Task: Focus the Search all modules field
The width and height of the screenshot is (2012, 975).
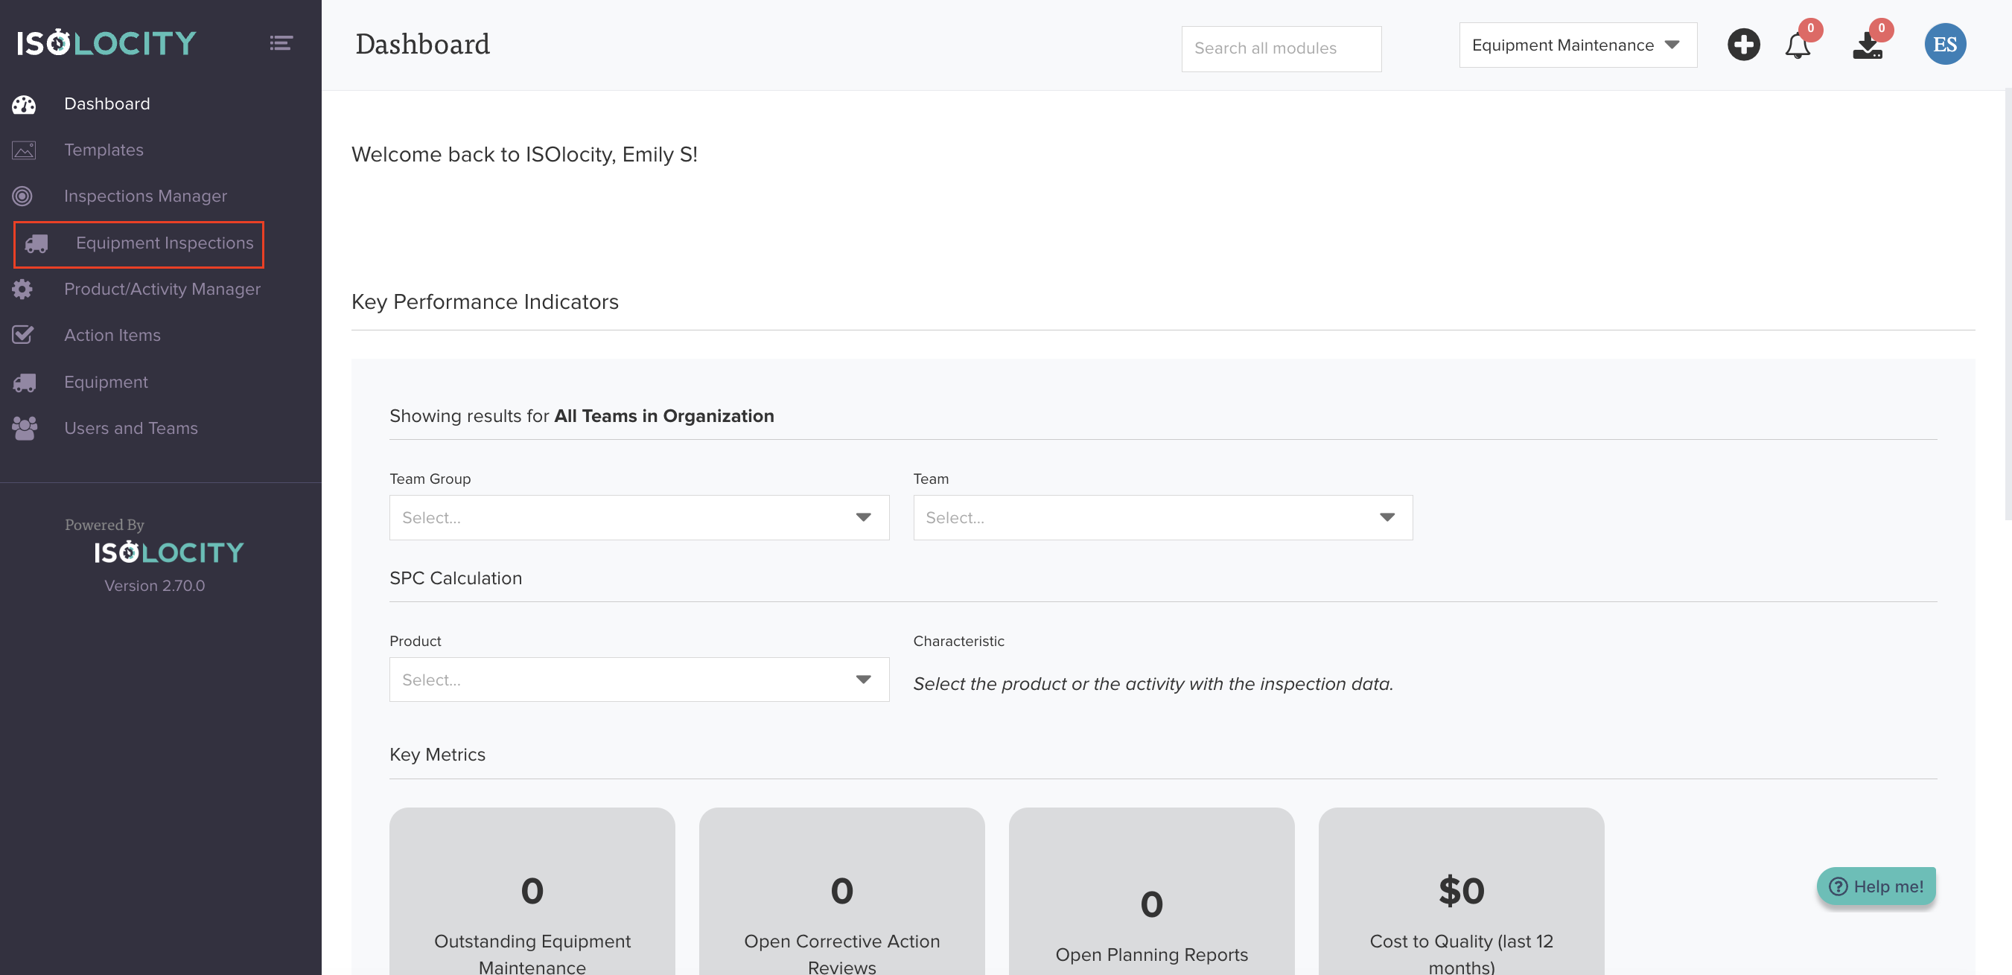Action: pos(1281,48)
